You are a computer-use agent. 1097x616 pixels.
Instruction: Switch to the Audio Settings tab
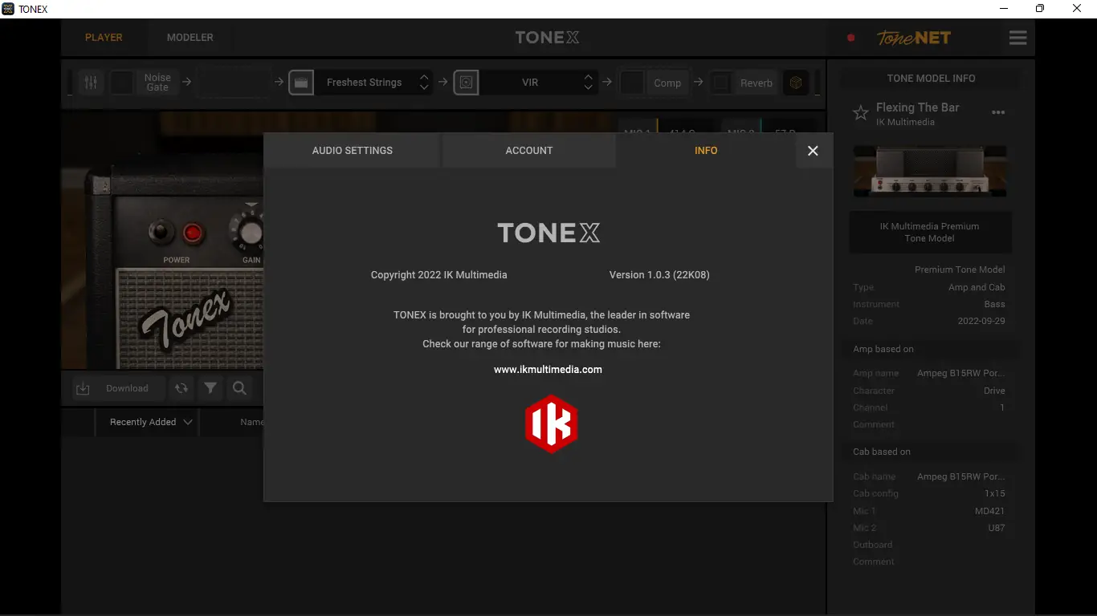353,151
